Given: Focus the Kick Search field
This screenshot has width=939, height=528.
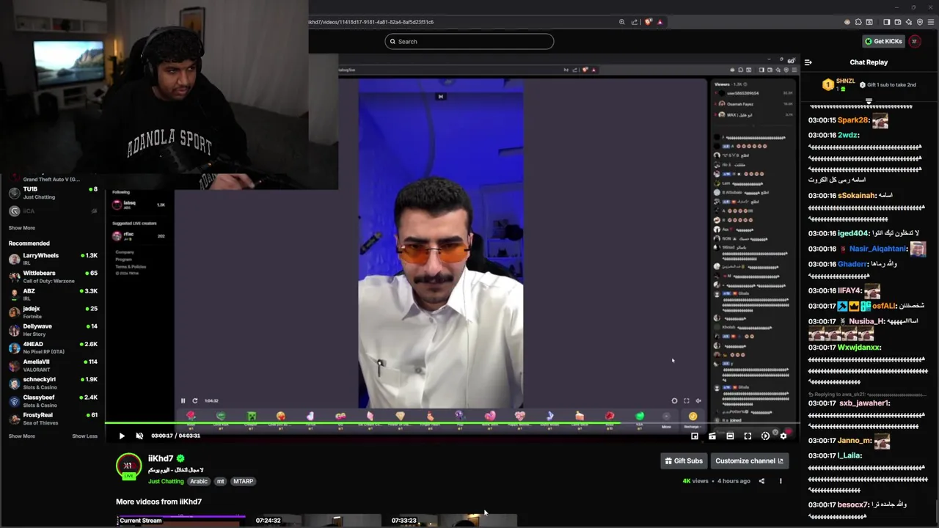Looking at the screenshot, I should pyautogui.click(x=469, y=41).
